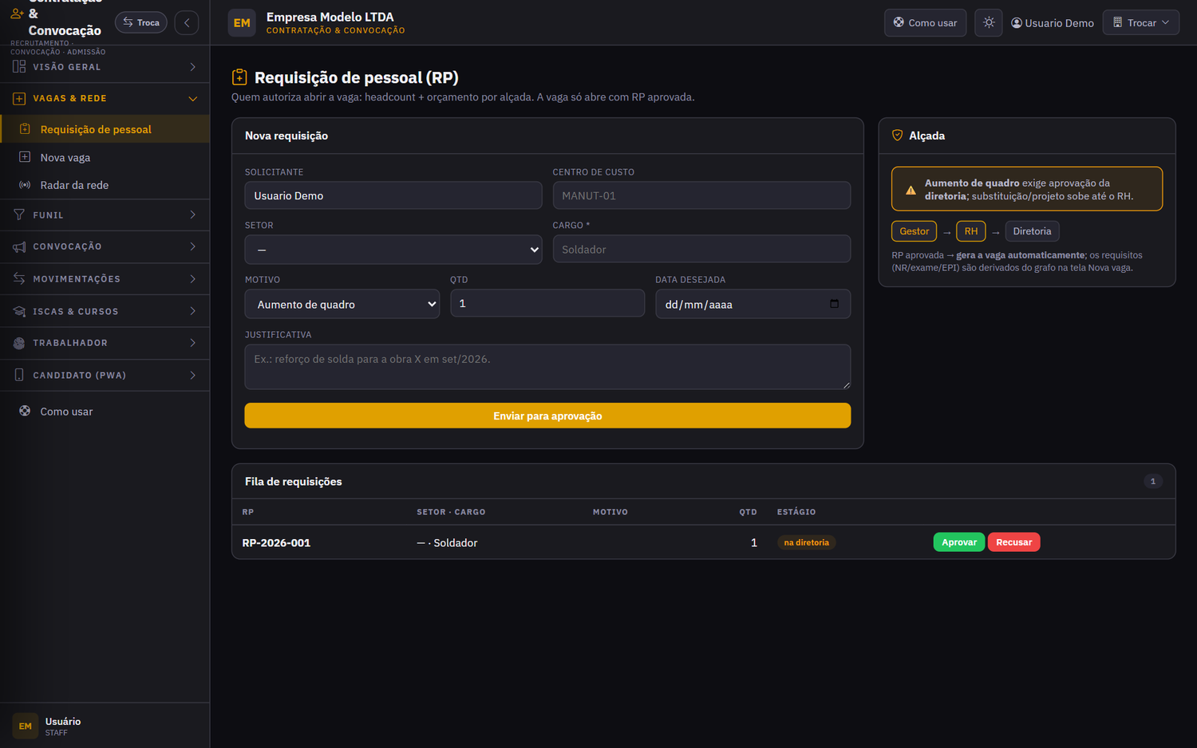Image resolution: width=1197 pixels, height=748 pixels.
Task: Click the Troca button in sidebar header
Action: click(141, 22)
